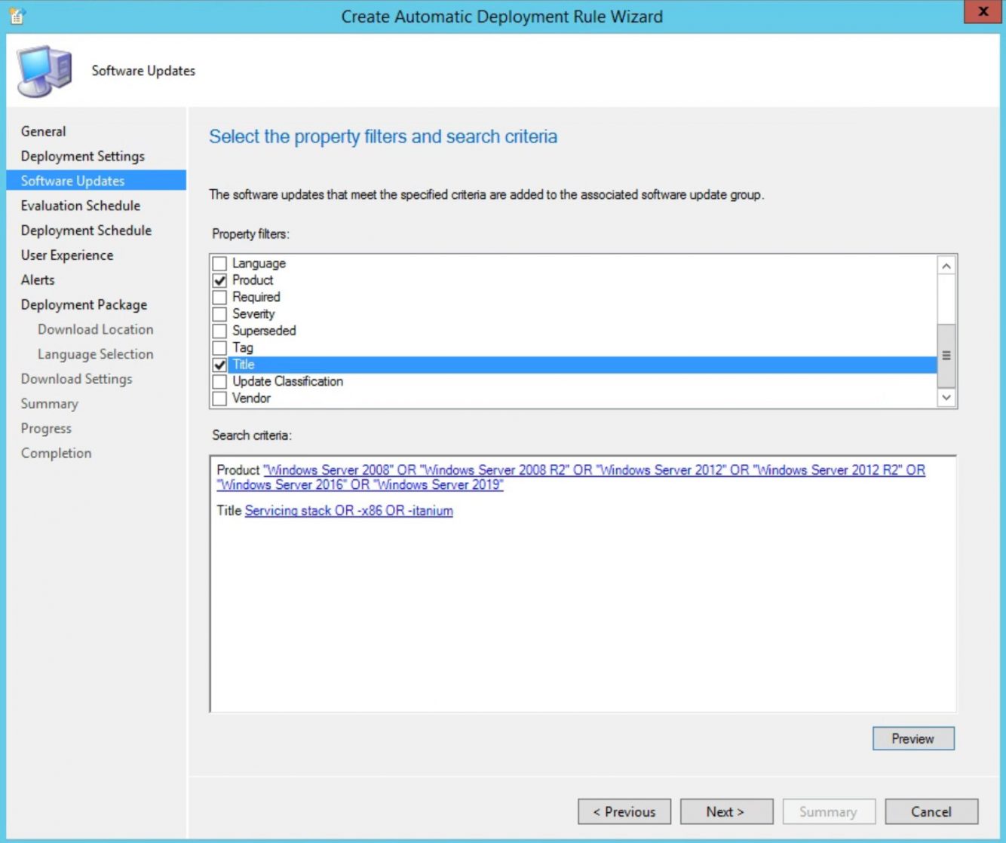Click the wizard icon in the title bar
This screenshot has height=843, width=1006.
[x=17, y=16]
